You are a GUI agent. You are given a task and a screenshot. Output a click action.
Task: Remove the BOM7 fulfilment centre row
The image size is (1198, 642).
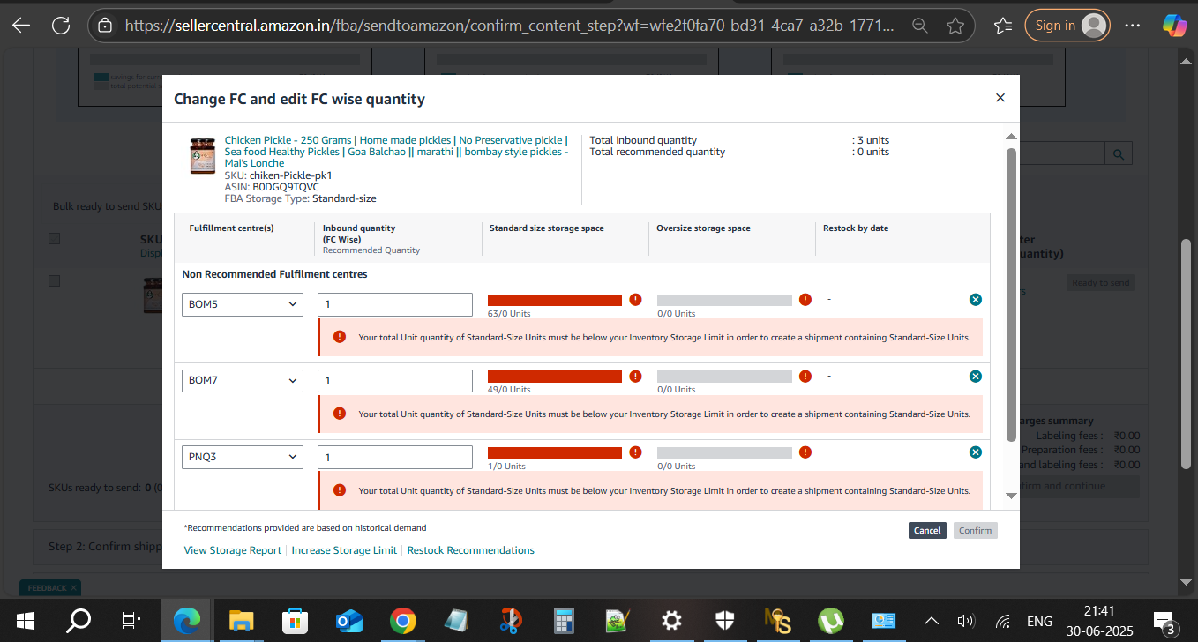976,377
